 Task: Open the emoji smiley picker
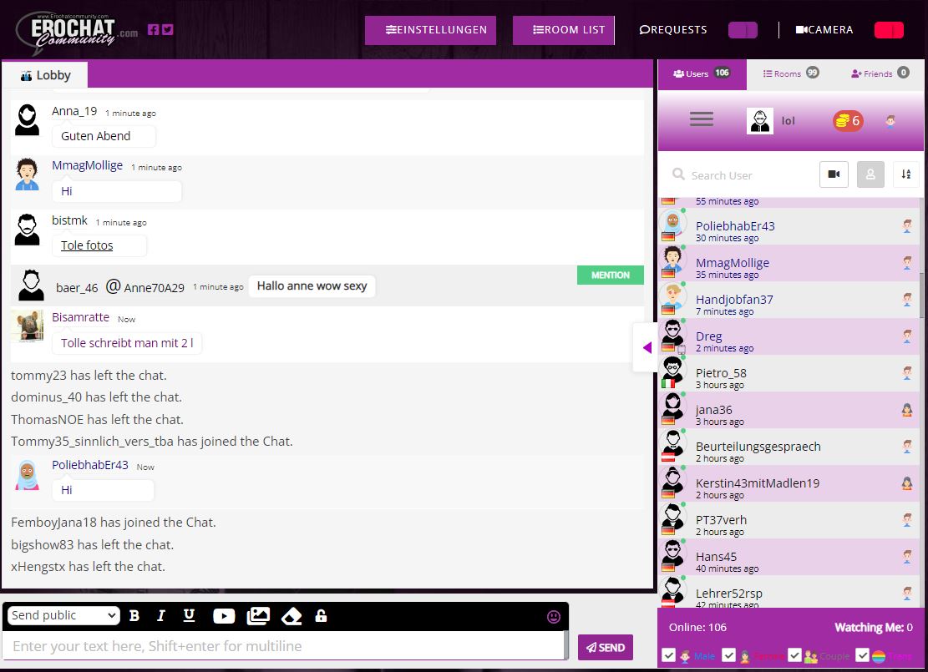[553, 617]
